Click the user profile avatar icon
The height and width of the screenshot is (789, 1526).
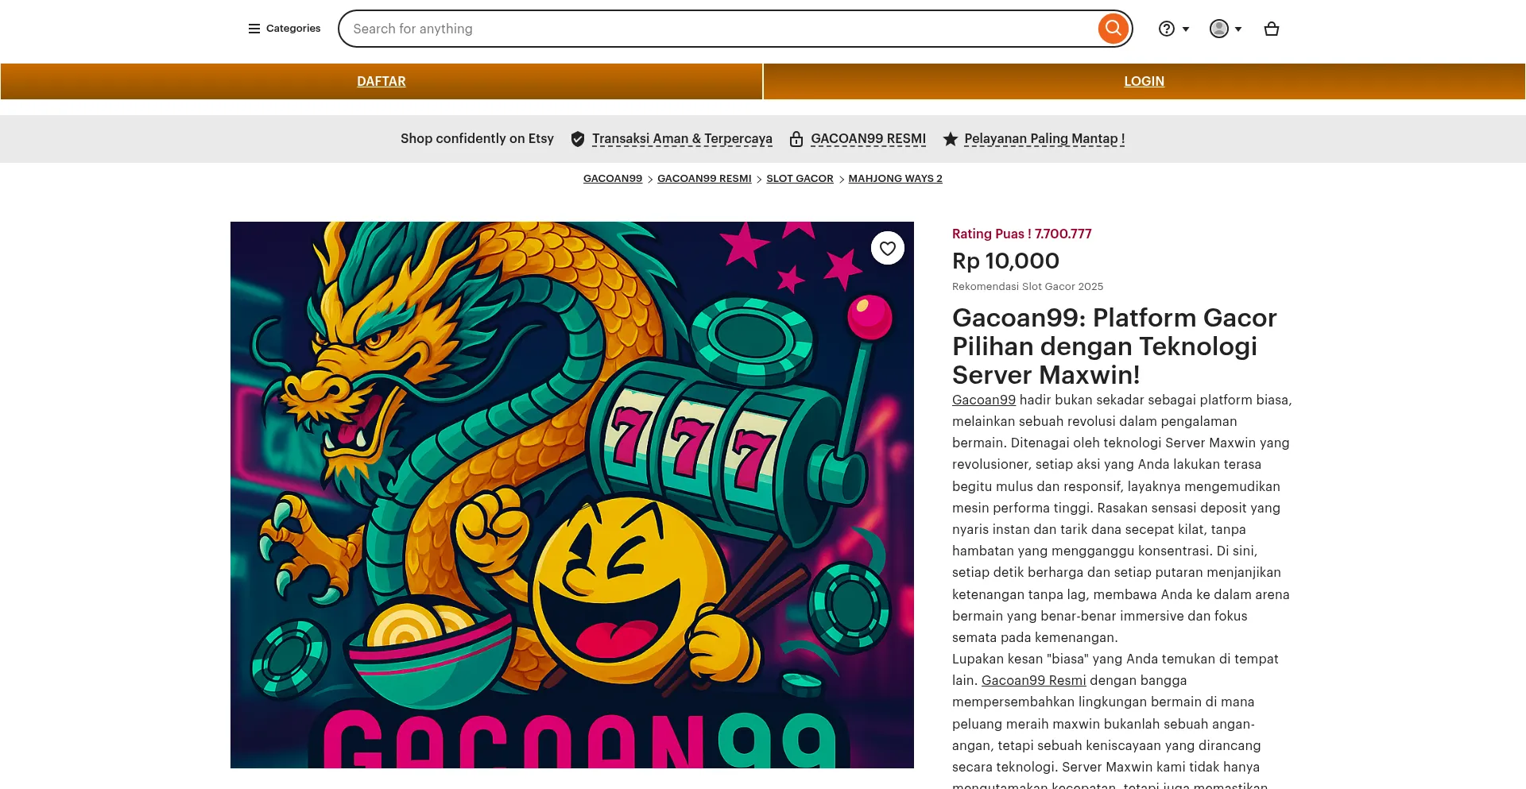tap(1218, 29)
